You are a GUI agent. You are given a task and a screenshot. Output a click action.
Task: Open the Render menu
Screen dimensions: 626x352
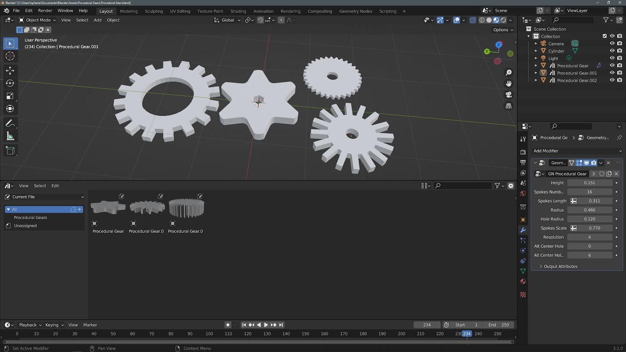point(45,10)
